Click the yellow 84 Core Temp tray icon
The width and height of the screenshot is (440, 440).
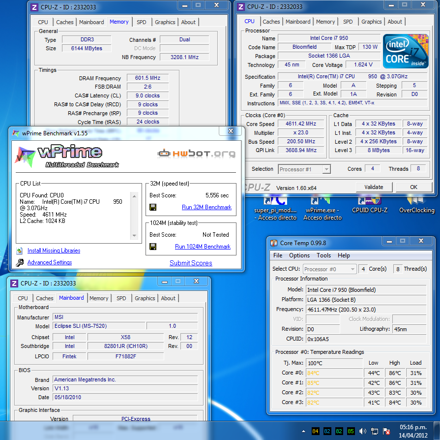click(x=316, y=431)
